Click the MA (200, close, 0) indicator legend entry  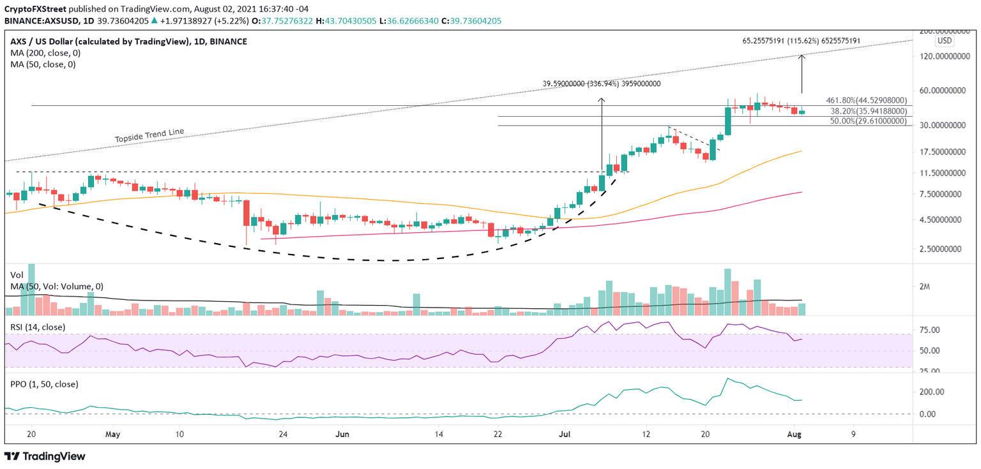coord(44,52)
